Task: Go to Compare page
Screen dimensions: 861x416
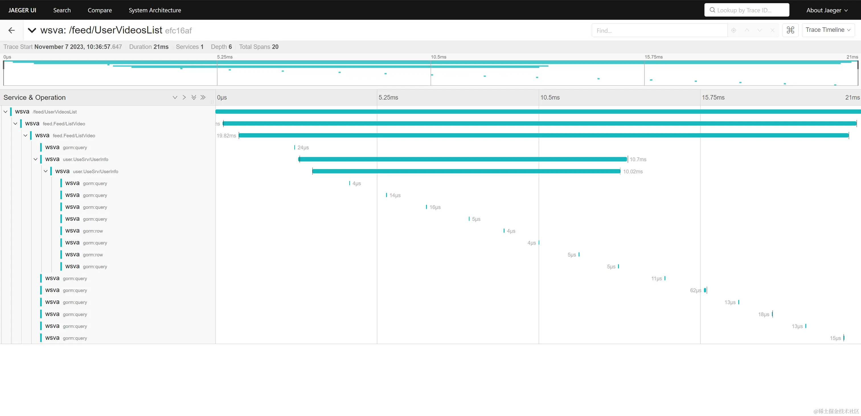Action: coord(100,10)
